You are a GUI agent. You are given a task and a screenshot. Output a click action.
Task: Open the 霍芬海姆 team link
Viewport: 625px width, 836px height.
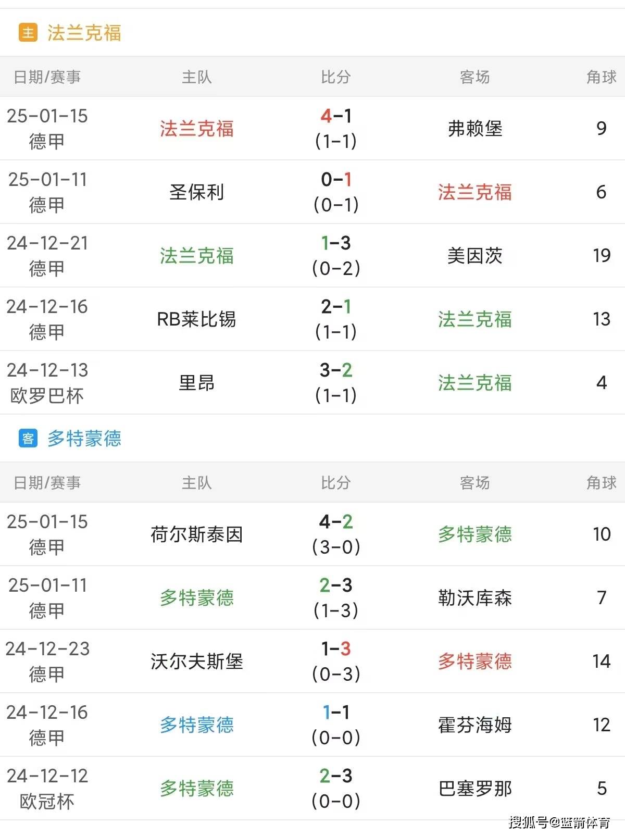tap(474, 725)
